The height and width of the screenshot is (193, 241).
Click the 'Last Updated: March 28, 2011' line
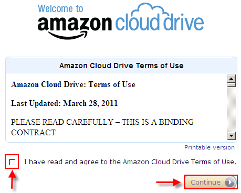coord(64,103)
